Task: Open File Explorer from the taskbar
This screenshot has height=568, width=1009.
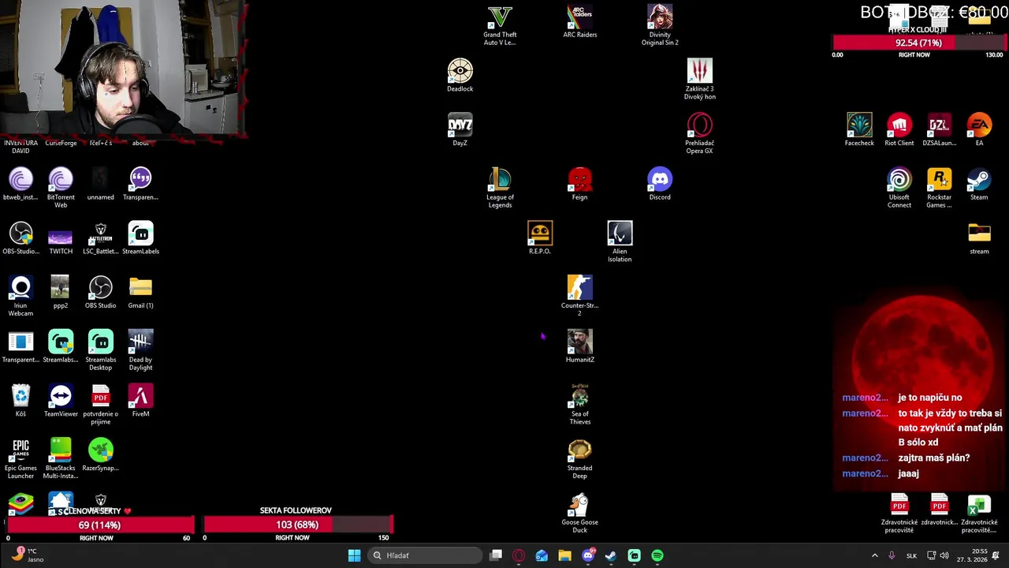Action: (x=564, y=555)
